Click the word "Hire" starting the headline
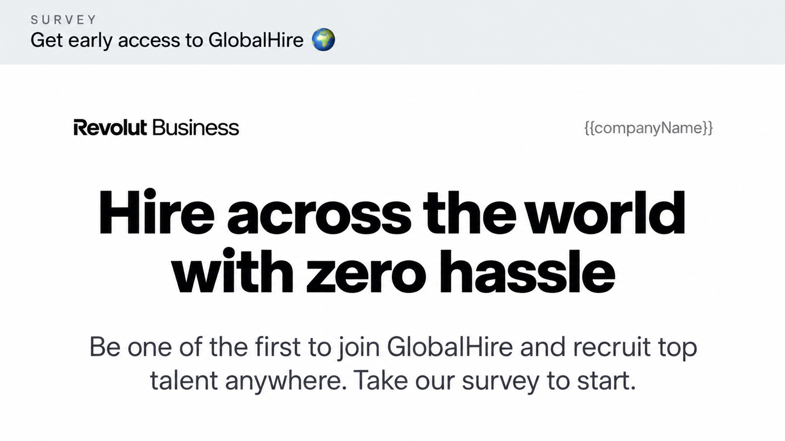This screenshot has height=441, width=785. pos(156,213)
